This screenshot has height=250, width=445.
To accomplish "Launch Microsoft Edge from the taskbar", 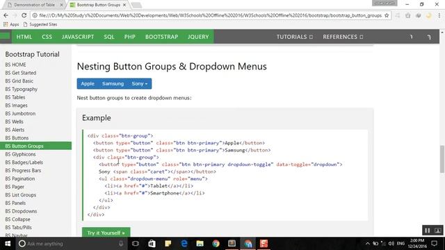I will tap(184, 244).
